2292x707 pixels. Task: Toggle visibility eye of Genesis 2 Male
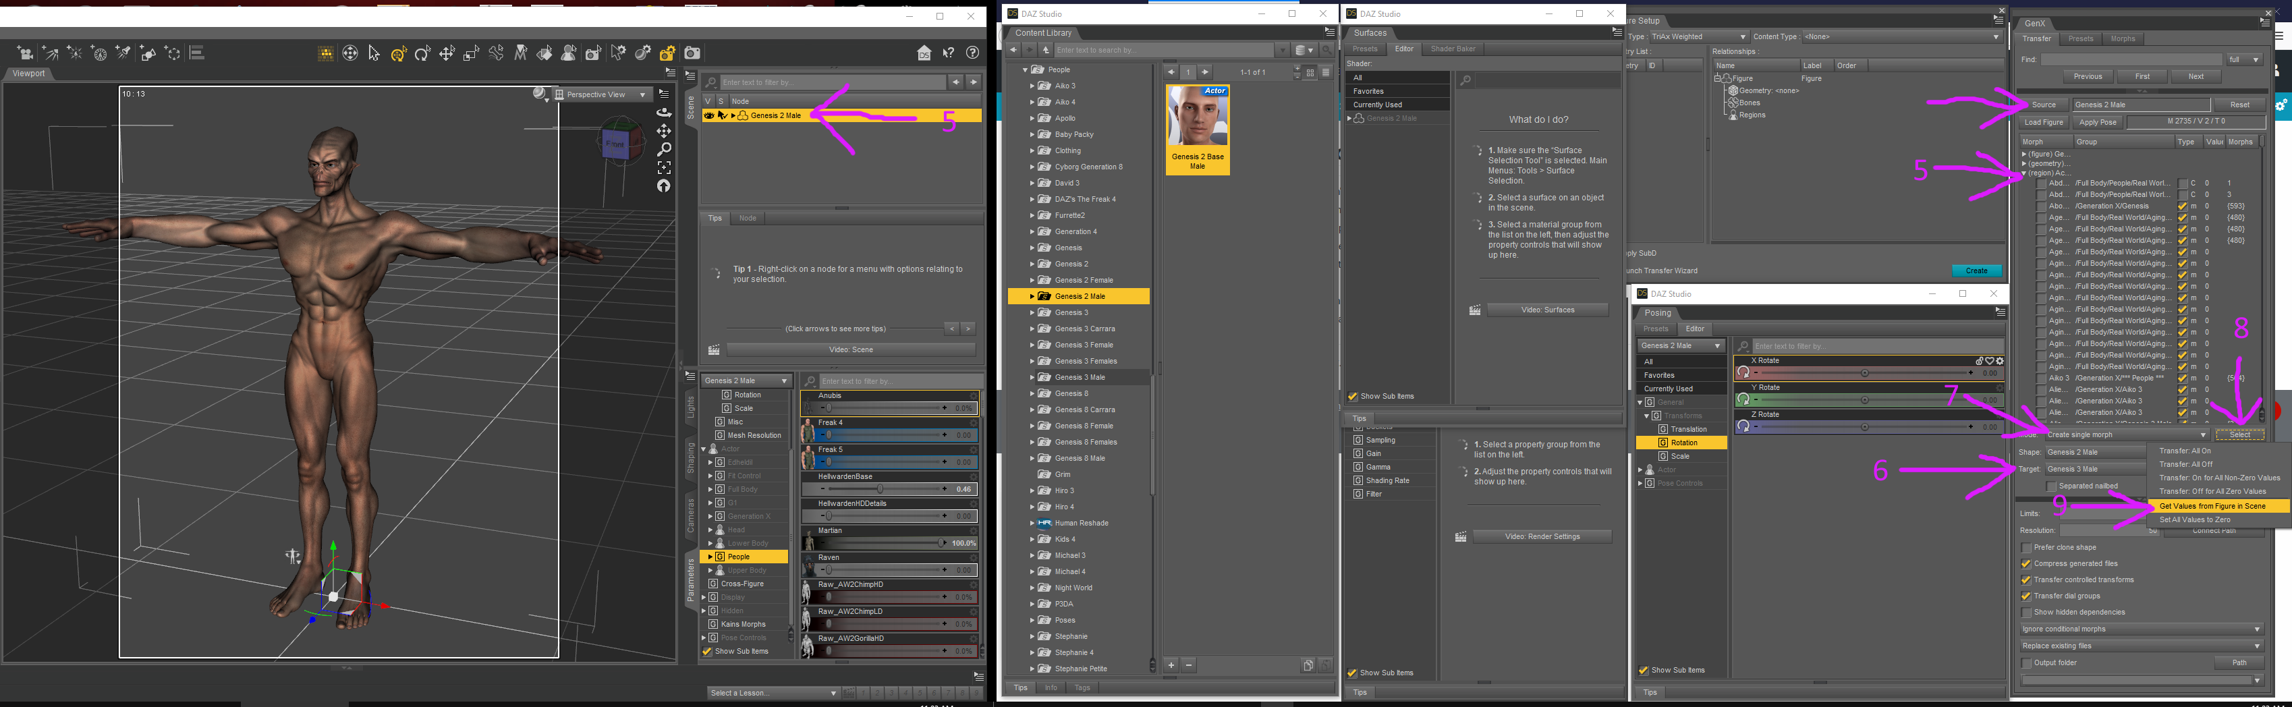[x=709, y=115]
